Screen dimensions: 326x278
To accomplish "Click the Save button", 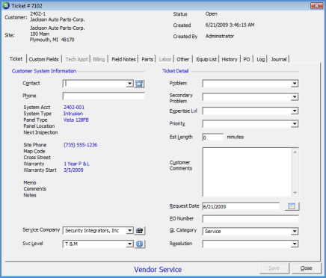I will point(274,268).
